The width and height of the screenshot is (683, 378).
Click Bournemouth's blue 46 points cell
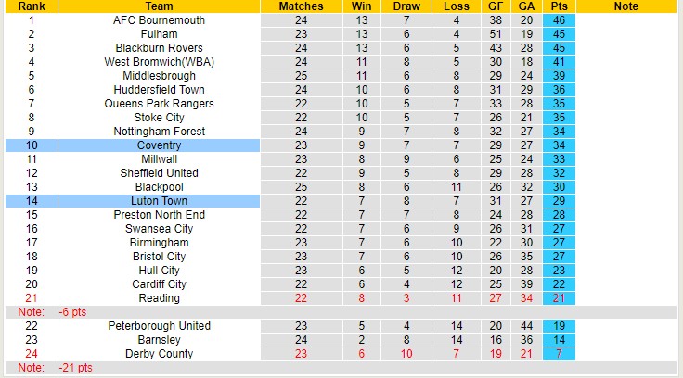point(560,20)
